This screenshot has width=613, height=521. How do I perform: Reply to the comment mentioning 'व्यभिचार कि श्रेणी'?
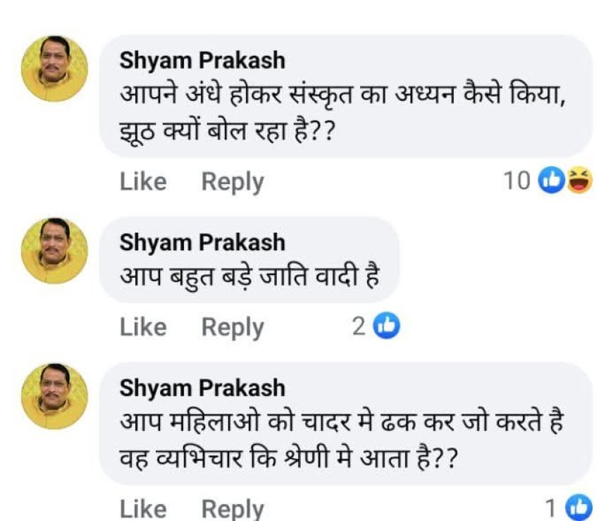(x=233, y=509)
